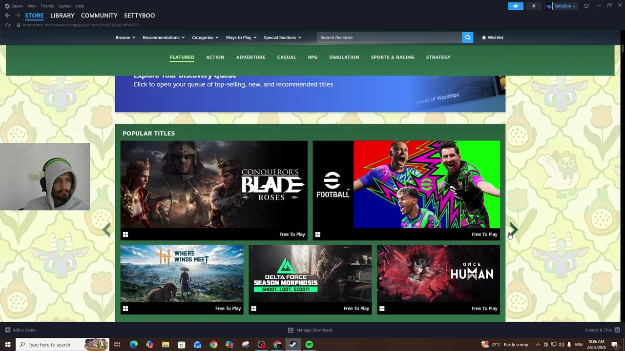This screenshot has width=625, height=351.
Task: Switch to Big Picture mode icon
Action: (x=586, y=6)
